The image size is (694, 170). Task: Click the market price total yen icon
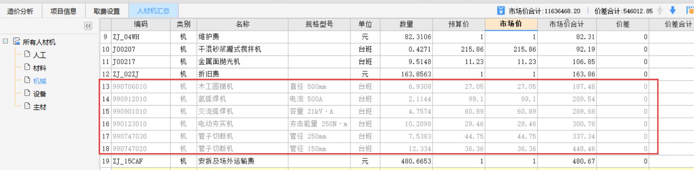501,10
